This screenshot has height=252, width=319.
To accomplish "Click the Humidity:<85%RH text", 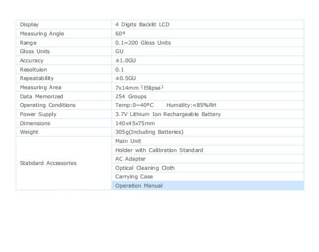I will pos(191,105).
